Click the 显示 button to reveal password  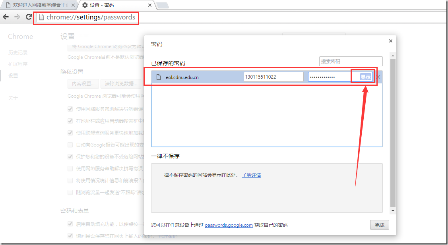pos(365,77)
